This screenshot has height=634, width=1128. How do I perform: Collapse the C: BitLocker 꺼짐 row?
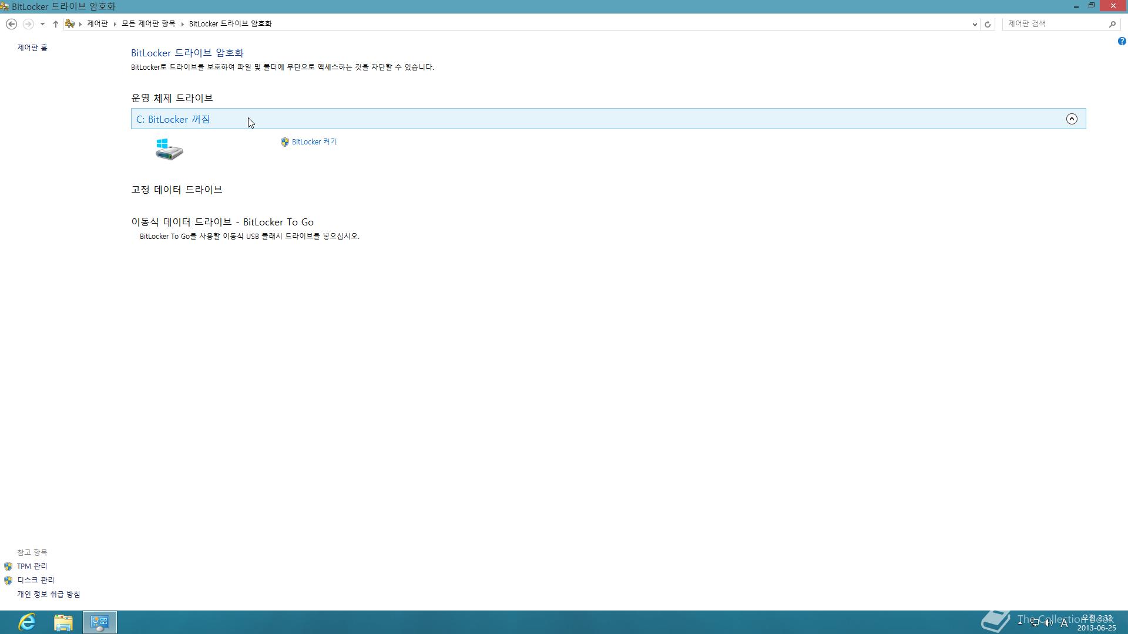pos(608,119)
